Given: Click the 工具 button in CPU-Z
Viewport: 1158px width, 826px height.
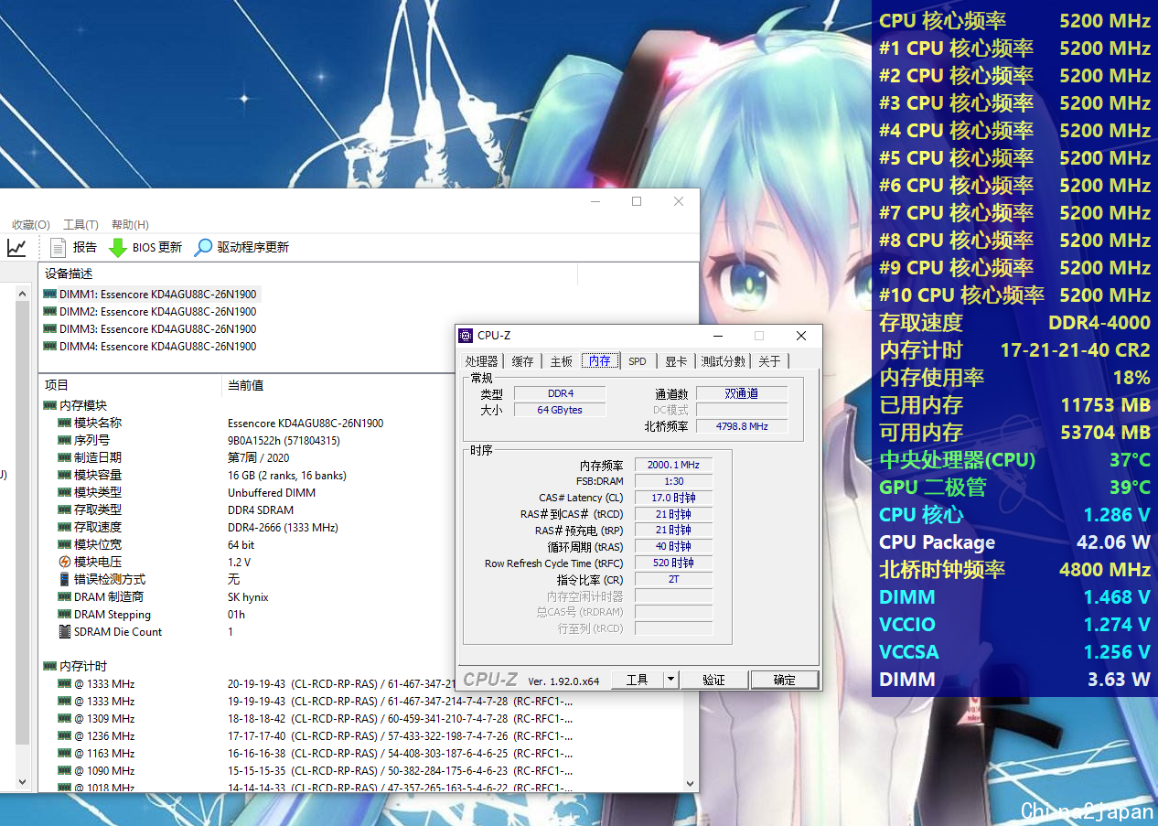Looking at the screenshot, I should pyautogui.click(x=637, y=680).
